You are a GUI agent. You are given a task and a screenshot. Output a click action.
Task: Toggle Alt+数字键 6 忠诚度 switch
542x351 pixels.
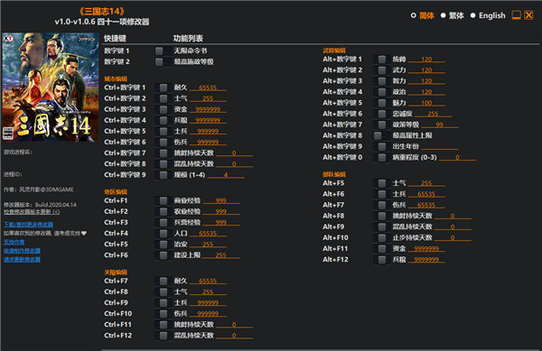[x=381, y=114]
